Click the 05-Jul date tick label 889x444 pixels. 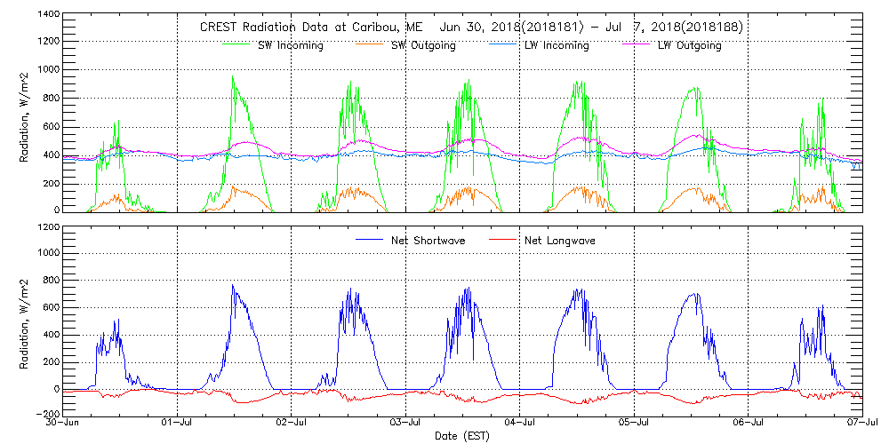point(634,423)
